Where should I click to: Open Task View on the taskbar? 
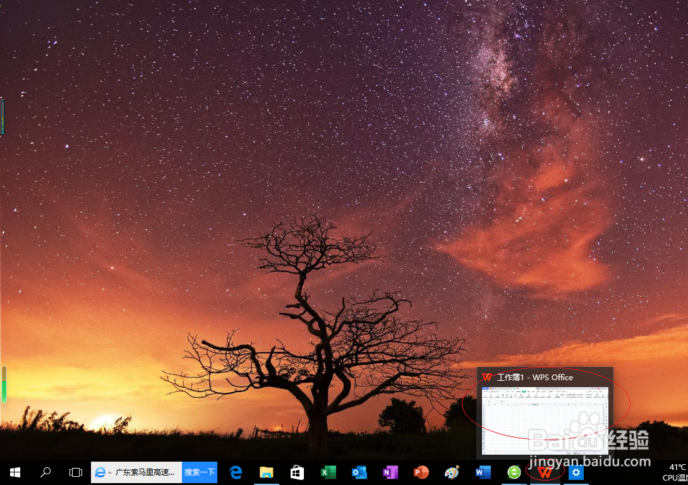click(75, 472)
